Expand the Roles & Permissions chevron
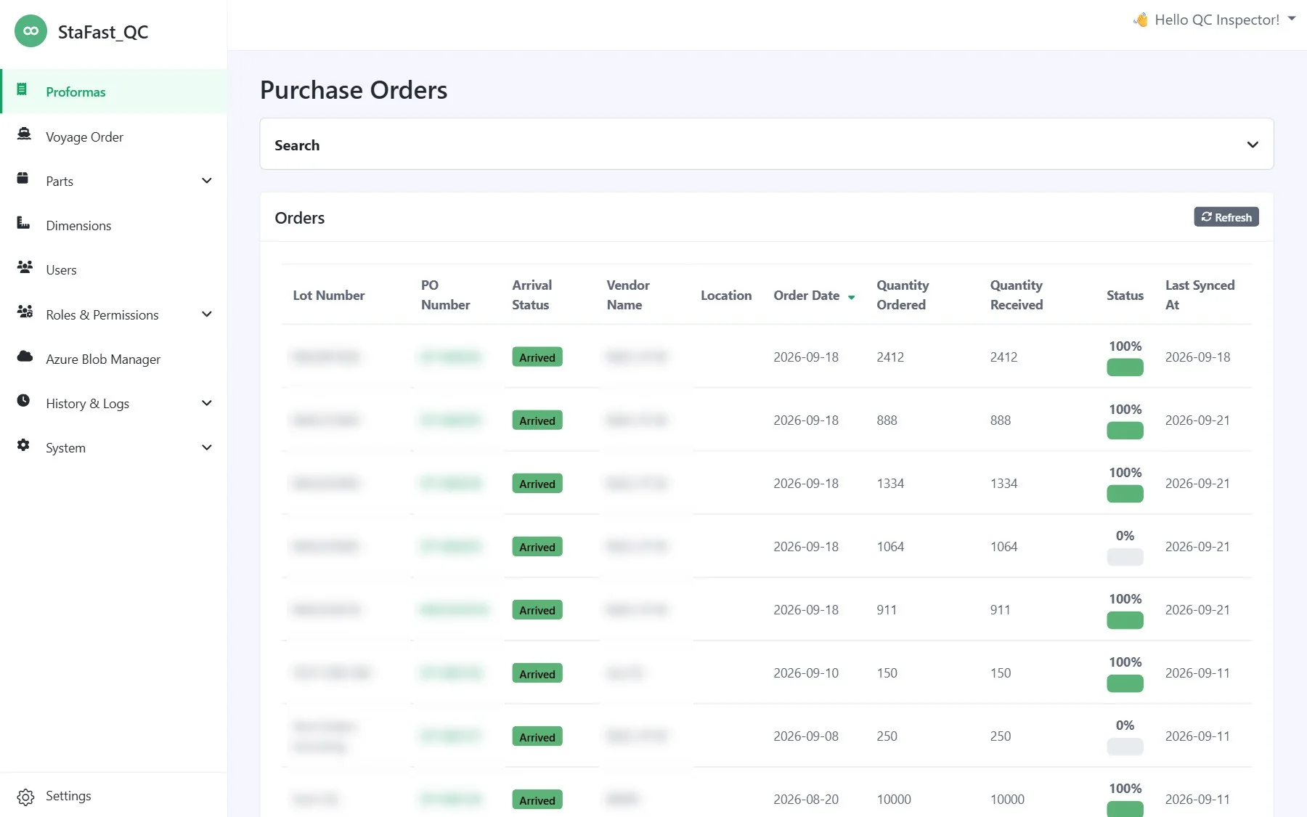 [207, 314]
